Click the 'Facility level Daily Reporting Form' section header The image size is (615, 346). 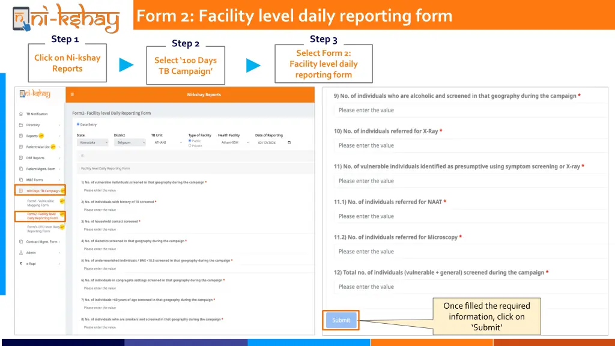105,168
